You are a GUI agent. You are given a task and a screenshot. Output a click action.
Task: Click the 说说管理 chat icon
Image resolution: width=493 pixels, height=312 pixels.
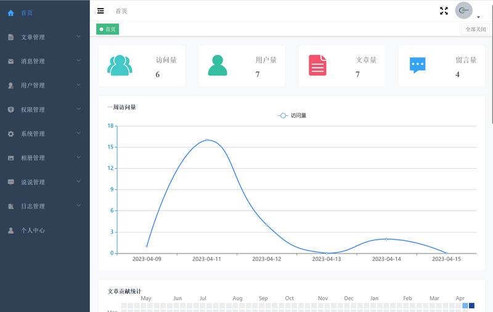coord(10,182)
